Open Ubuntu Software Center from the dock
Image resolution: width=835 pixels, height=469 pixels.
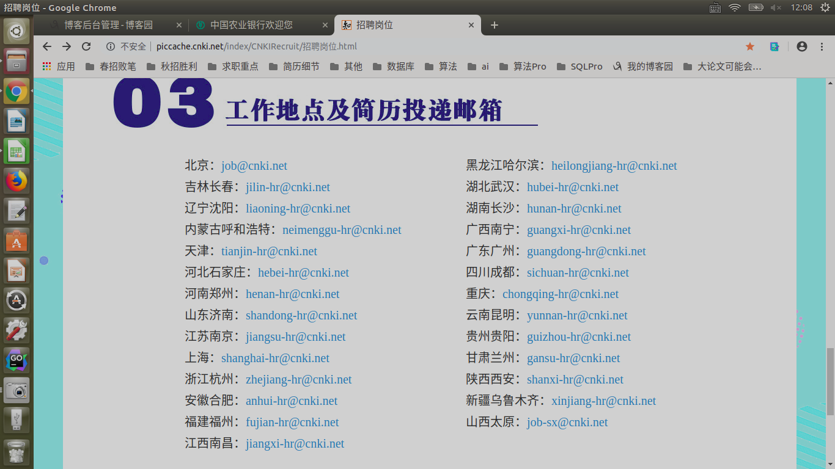[17, 241]
